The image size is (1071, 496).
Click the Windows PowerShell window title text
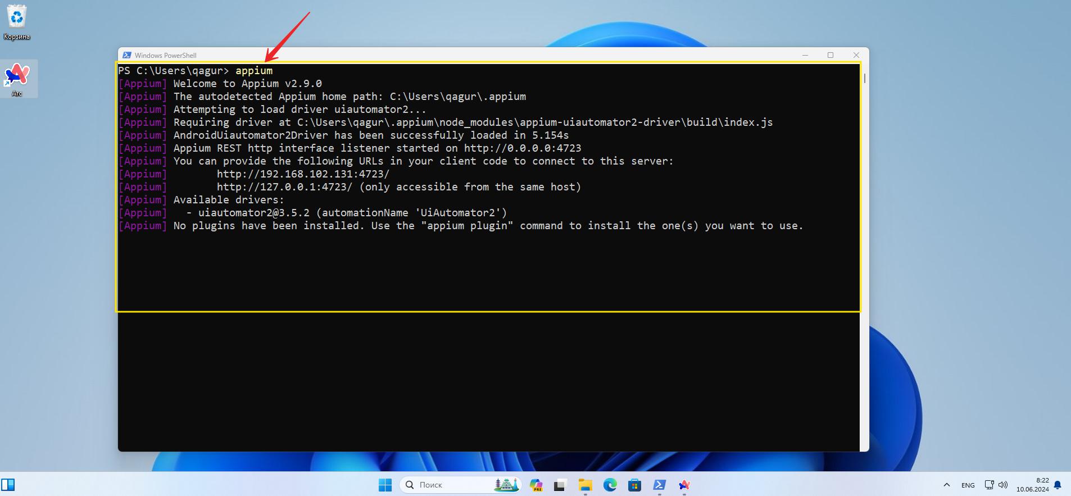click(165, 55)
